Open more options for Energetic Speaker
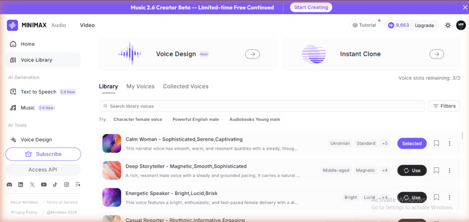This screenshot has width=469, height=222. [x=450, y=197]
